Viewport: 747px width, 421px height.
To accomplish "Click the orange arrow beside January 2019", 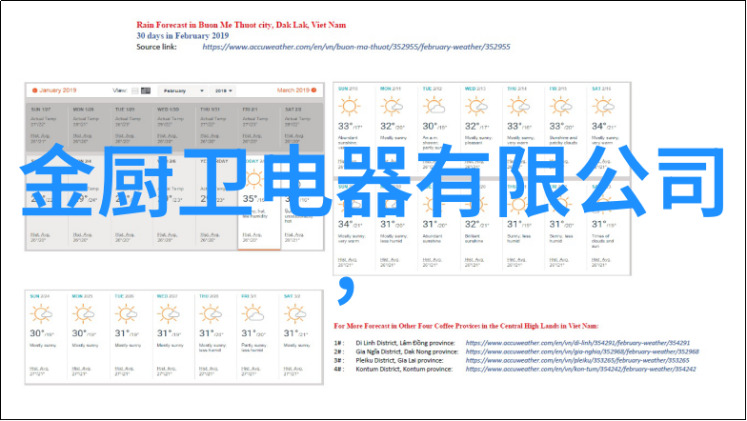I will pyautogui.click(x=34, y=90).
